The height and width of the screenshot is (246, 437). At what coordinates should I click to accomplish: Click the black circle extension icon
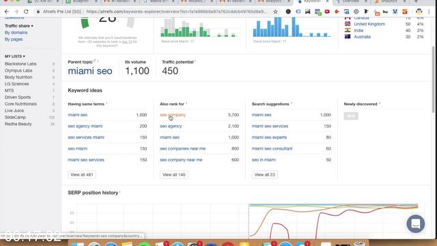tap(288, 12)
